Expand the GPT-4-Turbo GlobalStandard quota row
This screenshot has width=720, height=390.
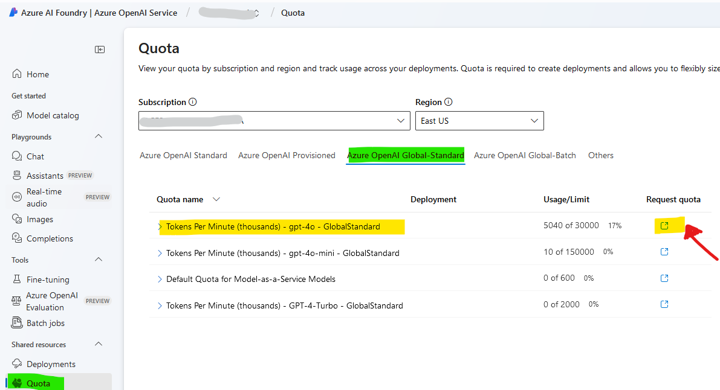point(160,305)
